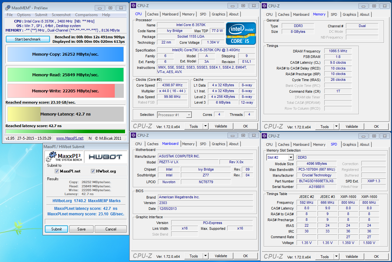
Task: Click the empty text field above Submit button
Action: (x=85, y=221)
